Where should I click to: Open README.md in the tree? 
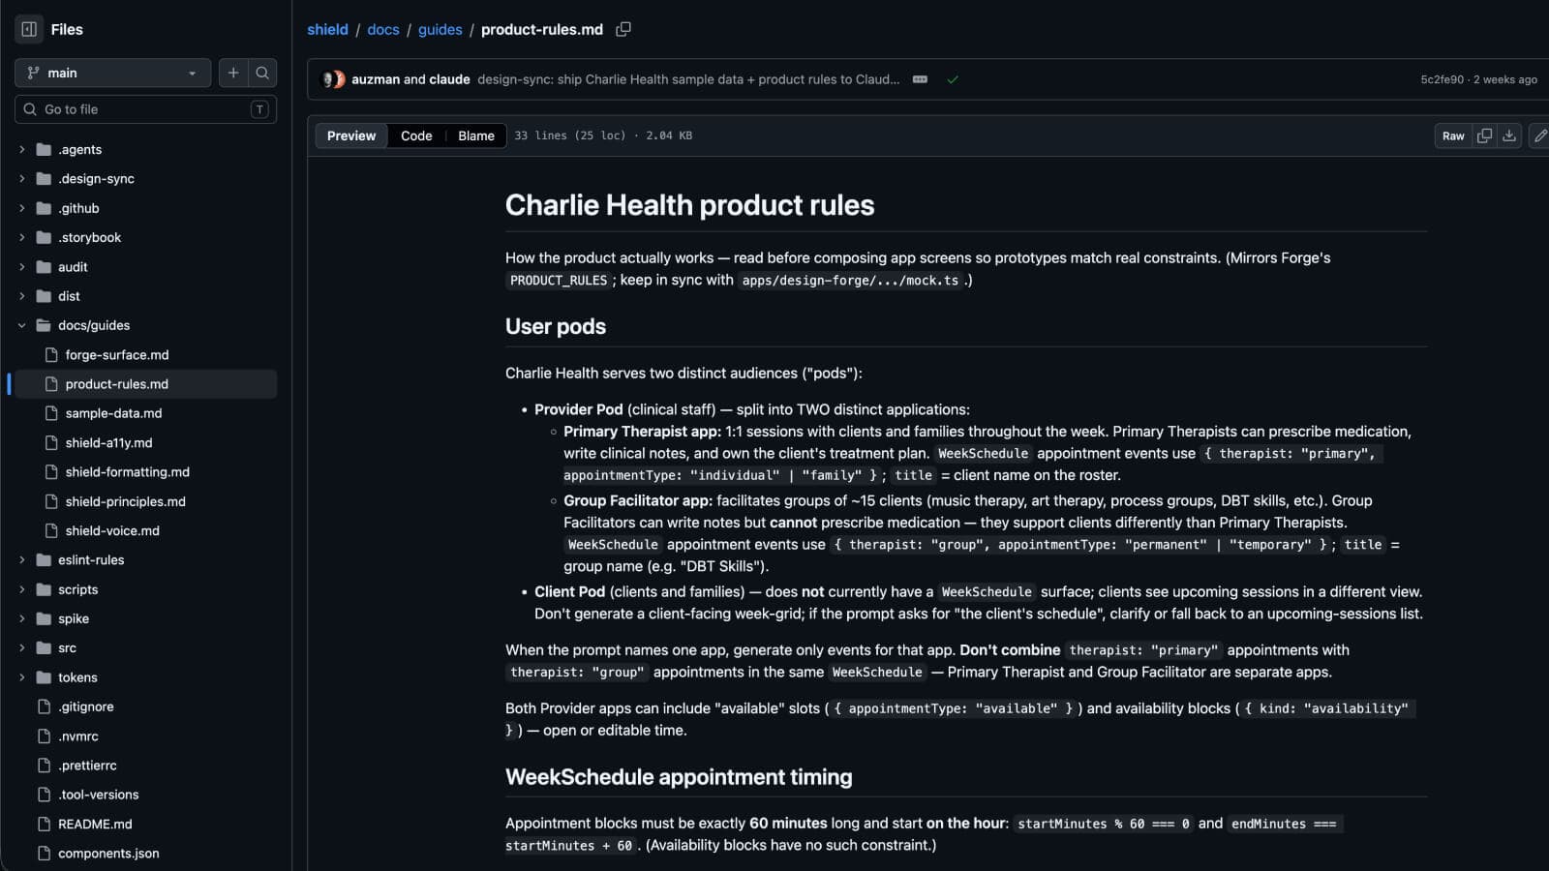pyautogui.click(x=95, y=825)
